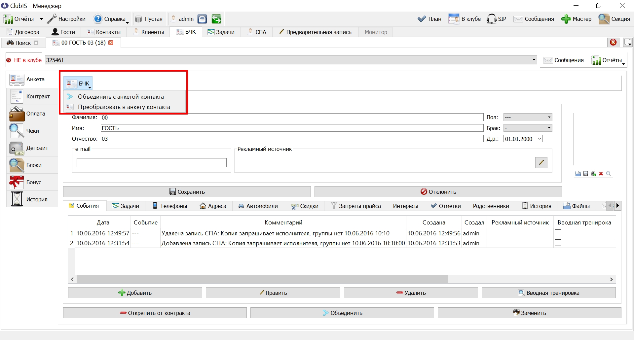634x340 pixels.
Task: Click the Открепить от контракта button
Action: pyautogui.click(x=155, y=313)
